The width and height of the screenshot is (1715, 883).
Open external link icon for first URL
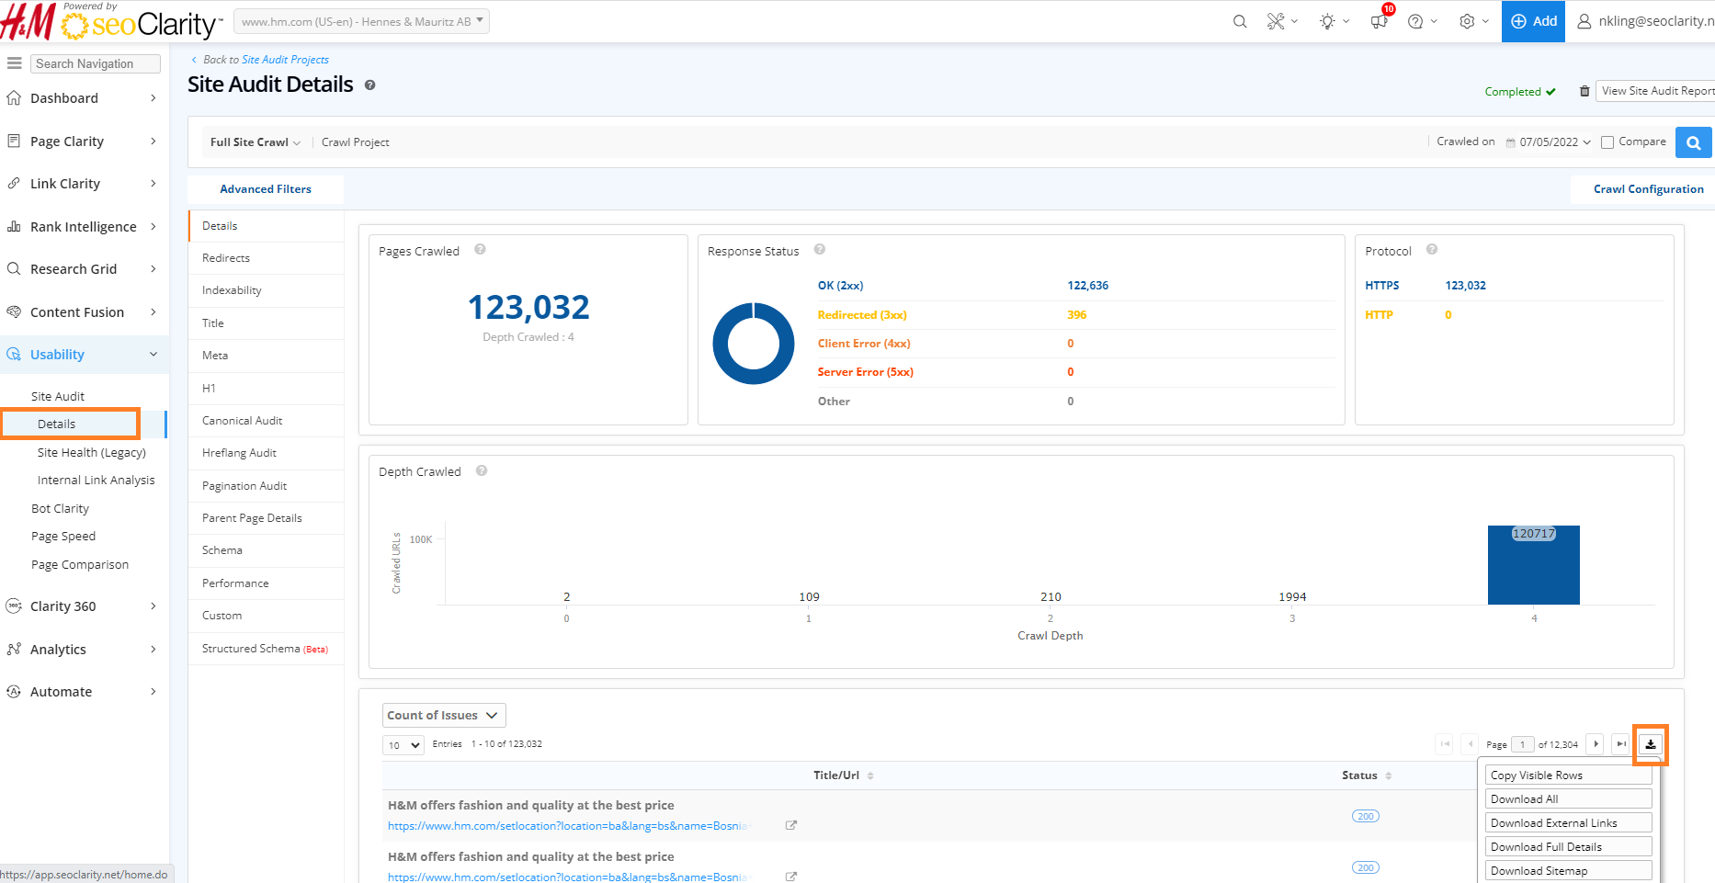pyautogui.click(x=790, y=825)
